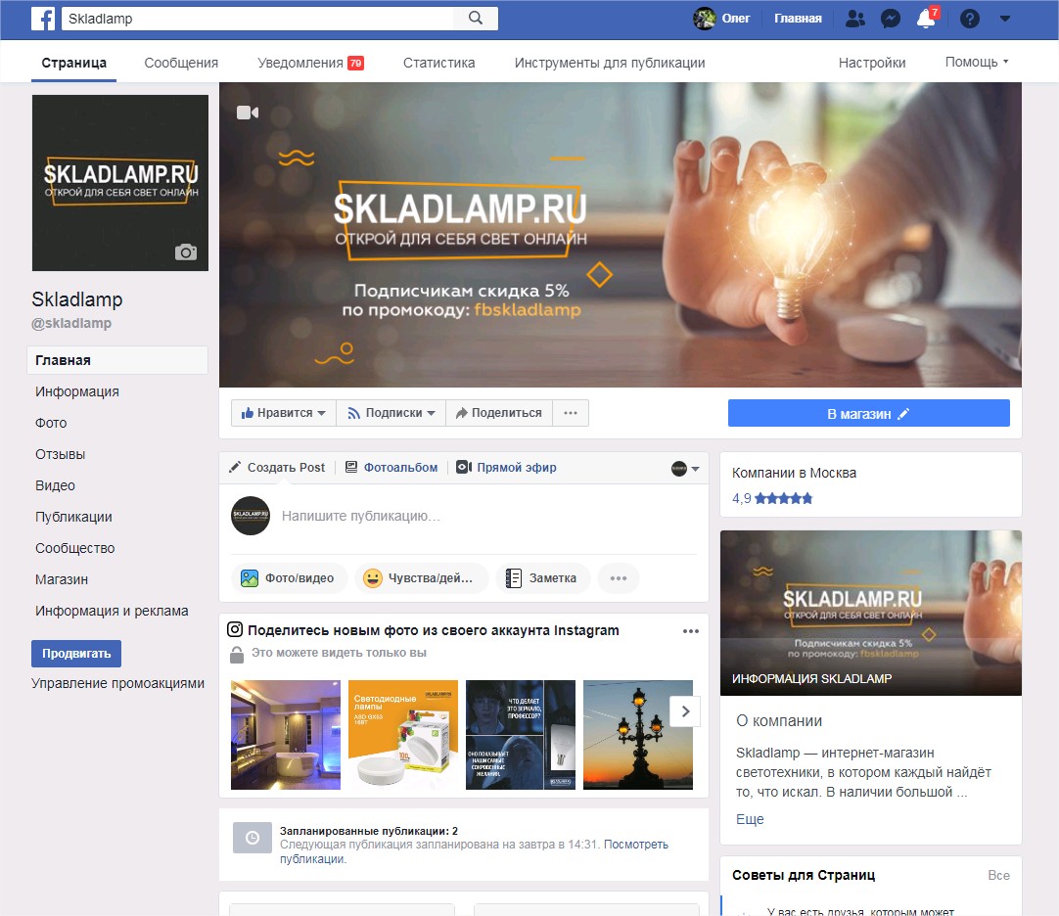
Task: Click Создать Post
Action: tap(278, 468)
